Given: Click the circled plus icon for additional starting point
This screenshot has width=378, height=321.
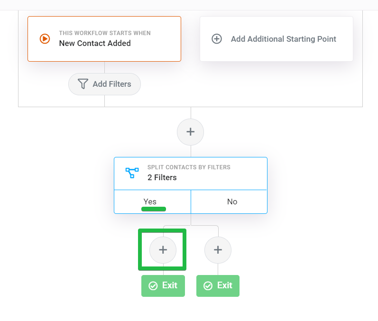Looking at the screenshot, I should 217,39.
